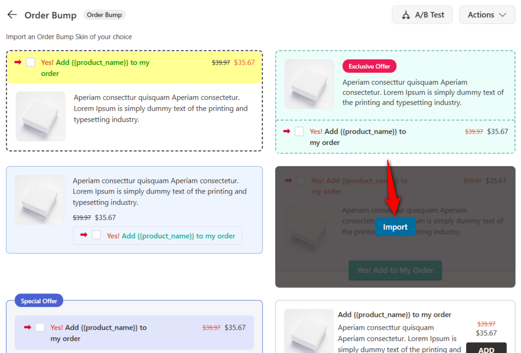The image size is (521, 353).
Task: Select product thumbnail in ADD button skin
Action: (309, 331)
